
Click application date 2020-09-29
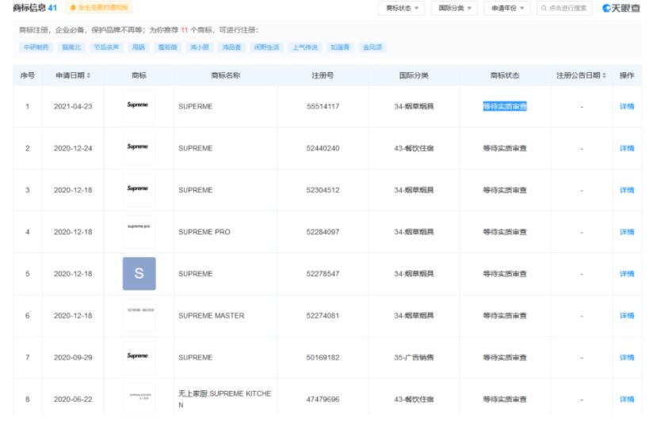pos(73,358)
